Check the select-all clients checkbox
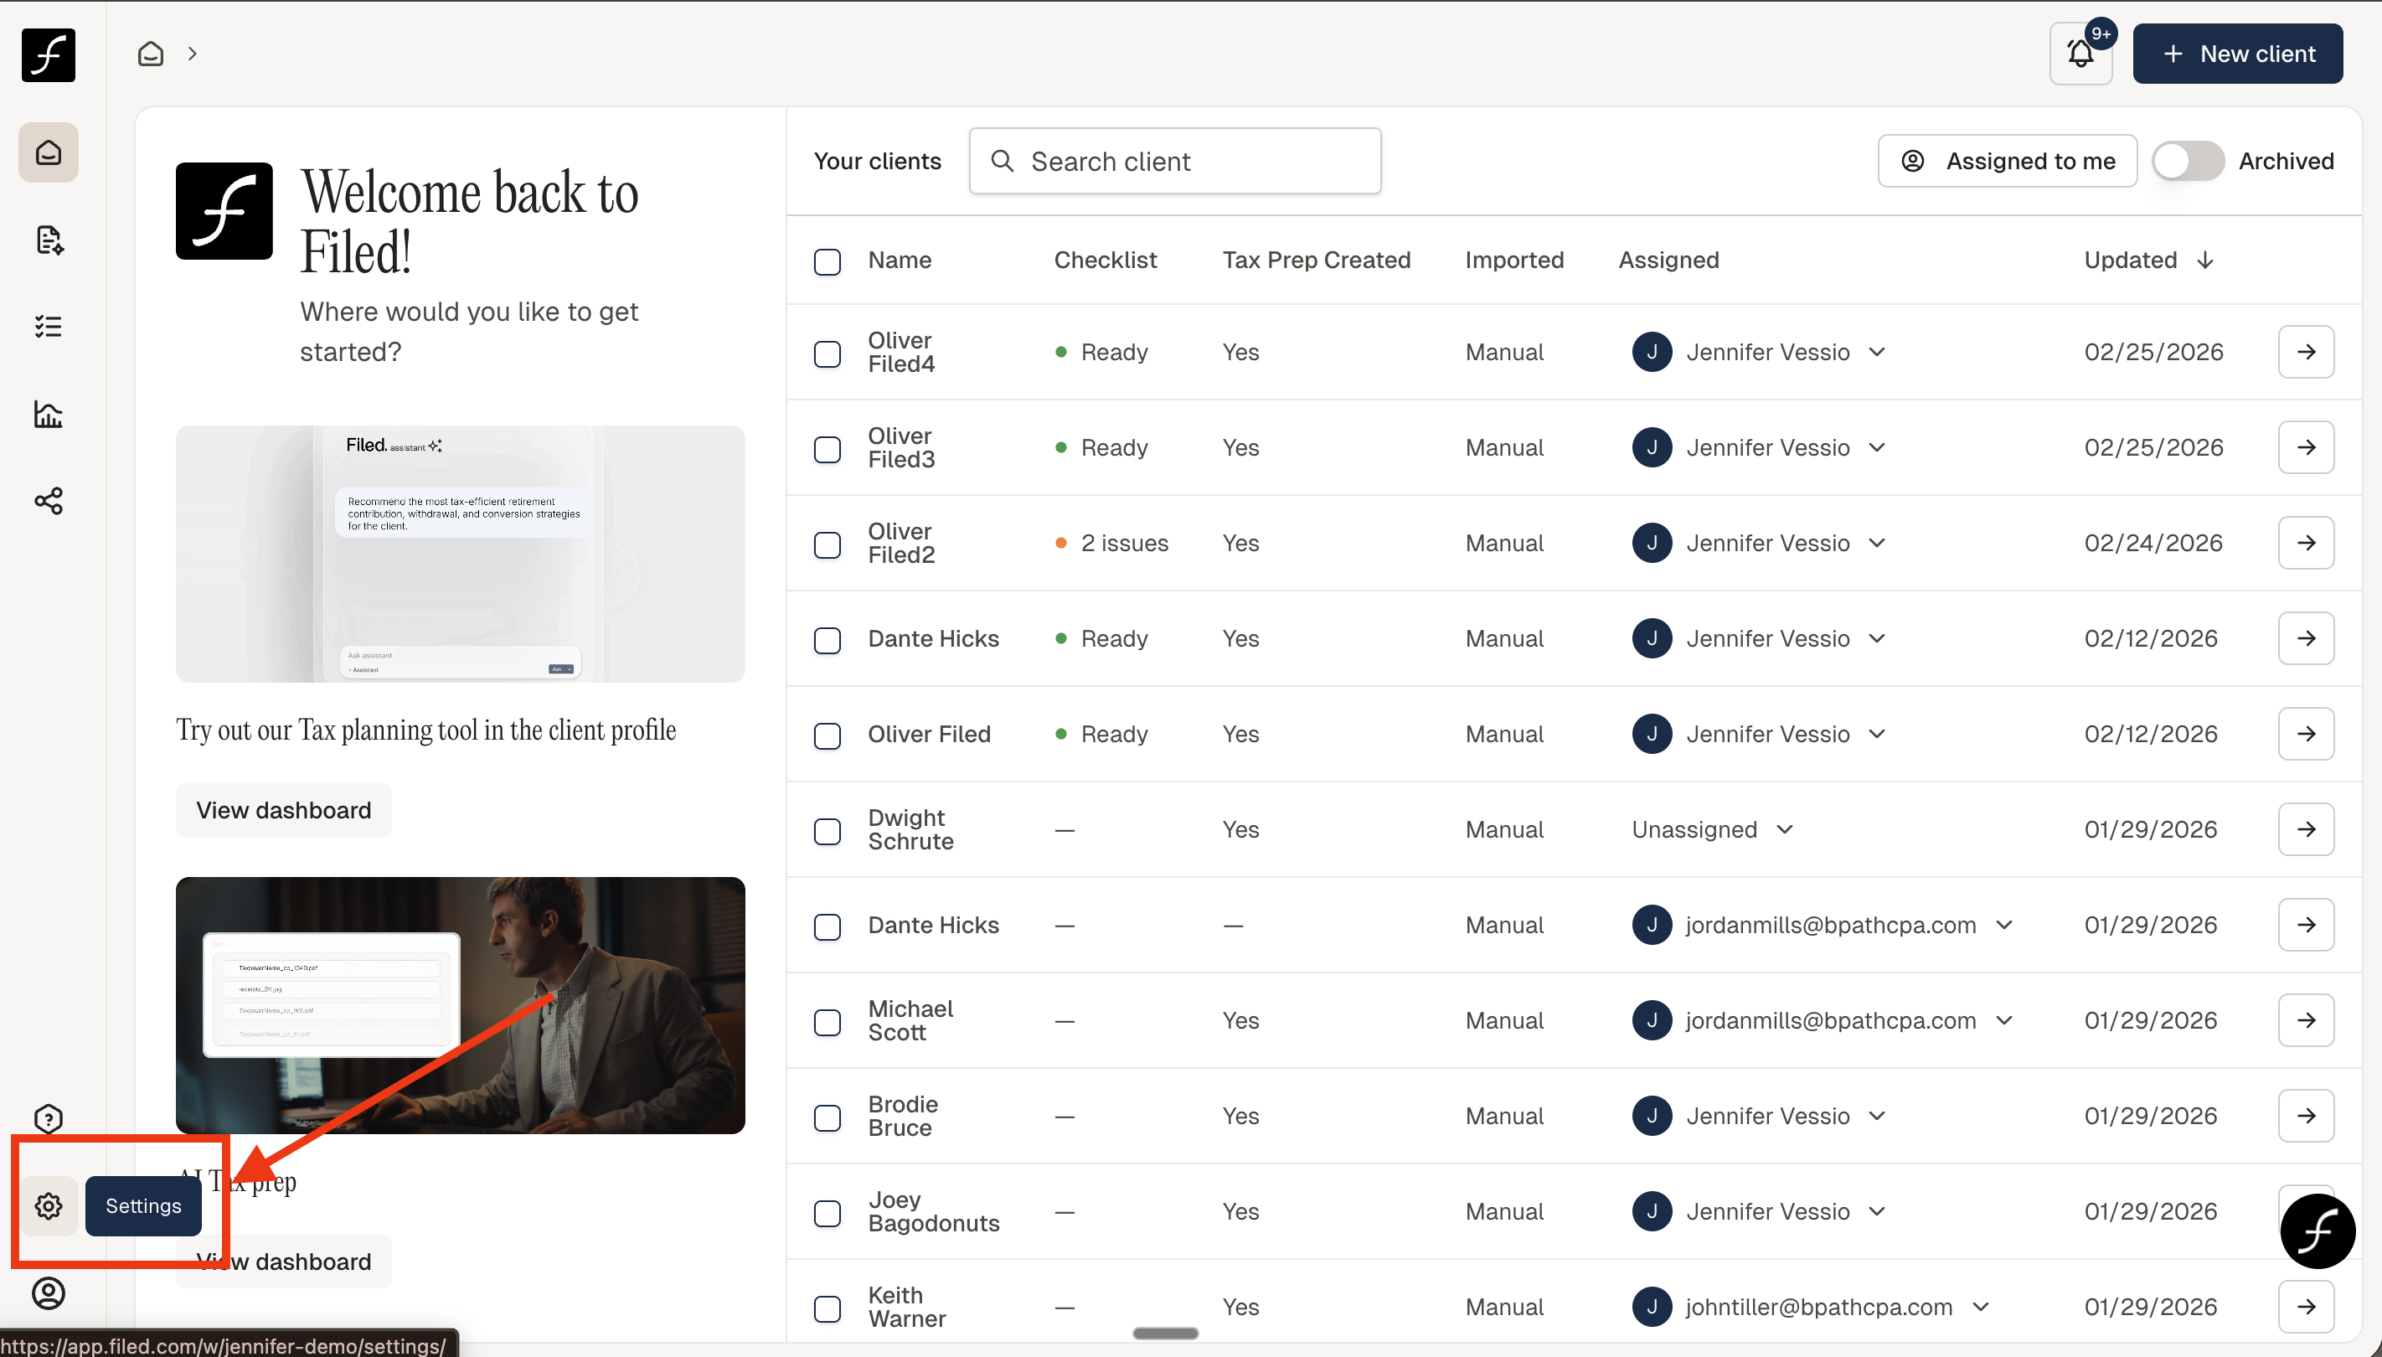2382x1357 pixels. 828,262
